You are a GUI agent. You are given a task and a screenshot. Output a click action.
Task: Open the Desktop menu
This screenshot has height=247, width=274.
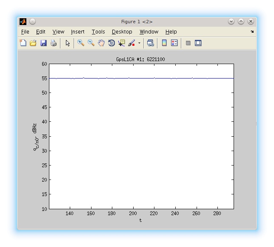point(122,32)
